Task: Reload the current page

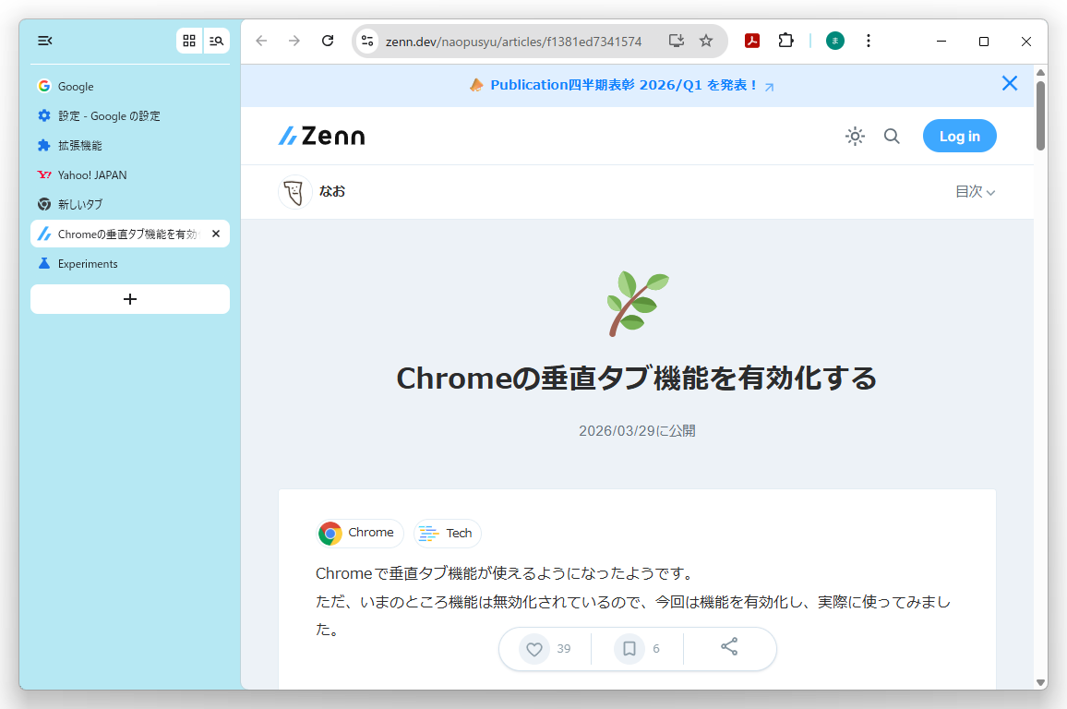Action: click(x=328, y=41)
